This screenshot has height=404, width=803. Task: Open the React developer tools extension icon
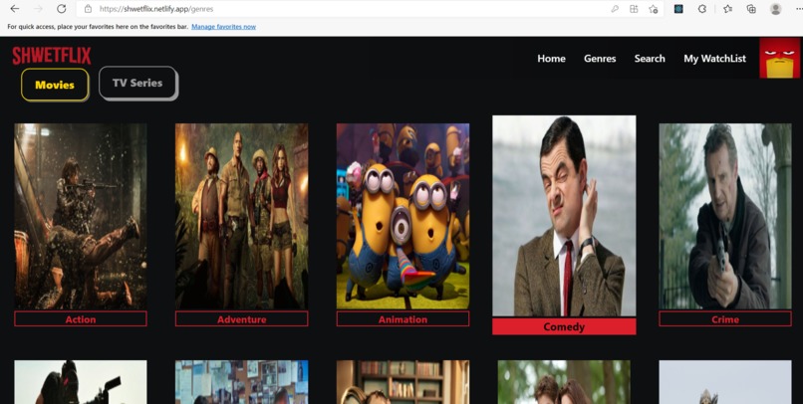(x=678, y=9)
